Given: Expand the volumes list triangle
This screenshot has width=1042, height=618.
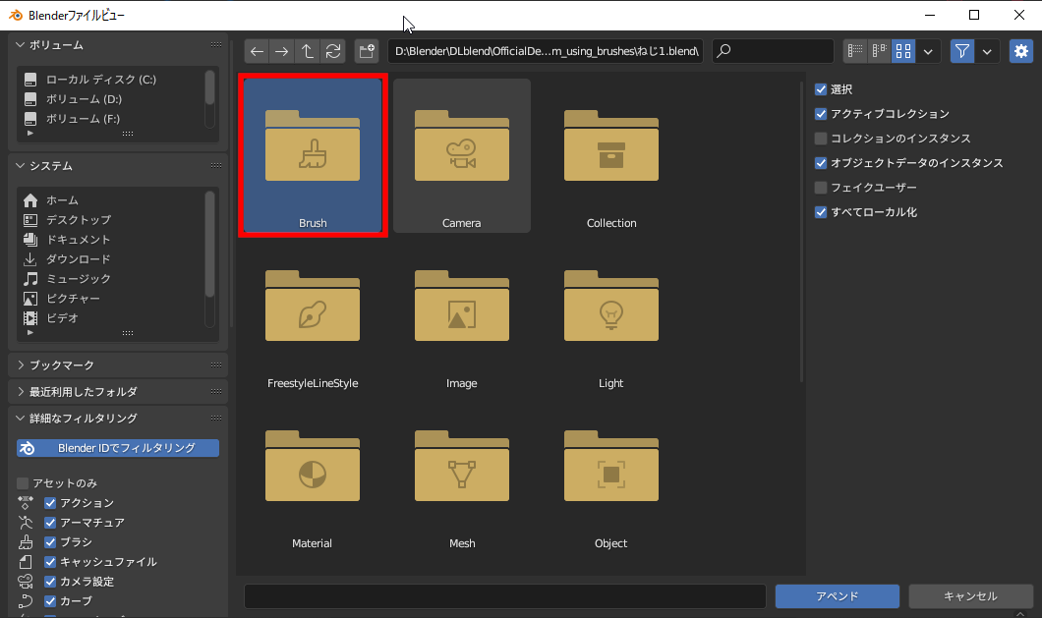Looking at the screenshot, I should click(x=29, y=134).
